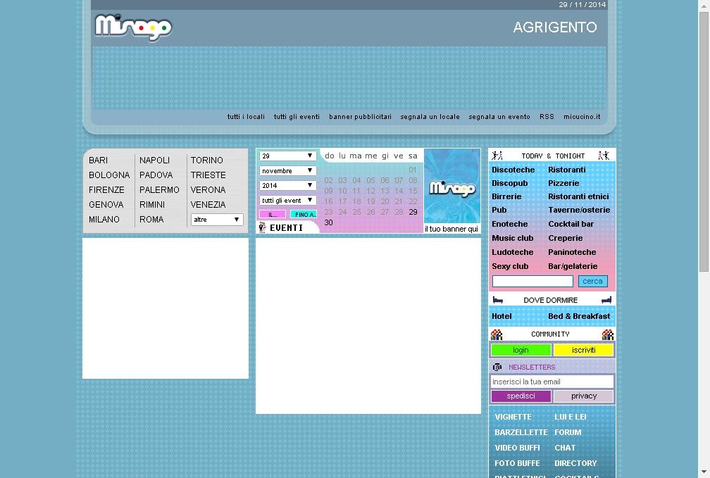
Task: Click the bed icon right of Dove Dormire
Action: [x=606, y=300]
